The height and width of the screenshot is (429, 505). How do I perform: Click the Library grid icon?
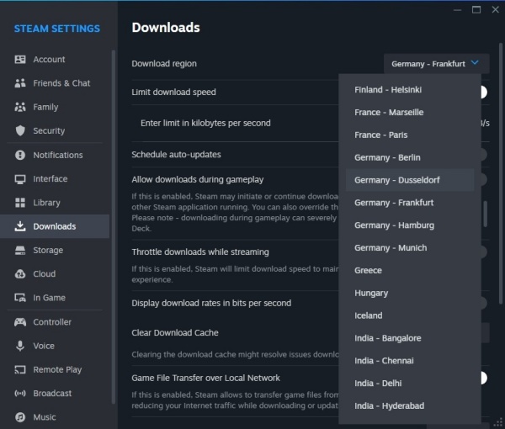point(20,203)
